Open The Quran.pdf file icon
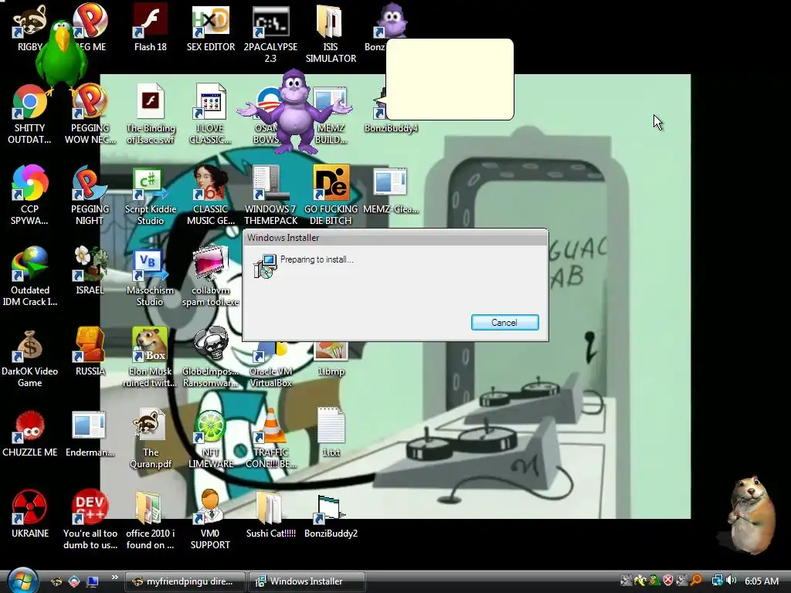 151,439
